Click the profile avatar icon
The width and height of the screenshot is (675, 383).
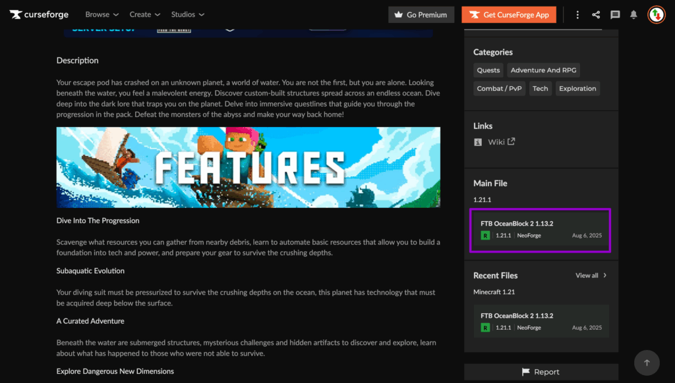tap(655, 14)
